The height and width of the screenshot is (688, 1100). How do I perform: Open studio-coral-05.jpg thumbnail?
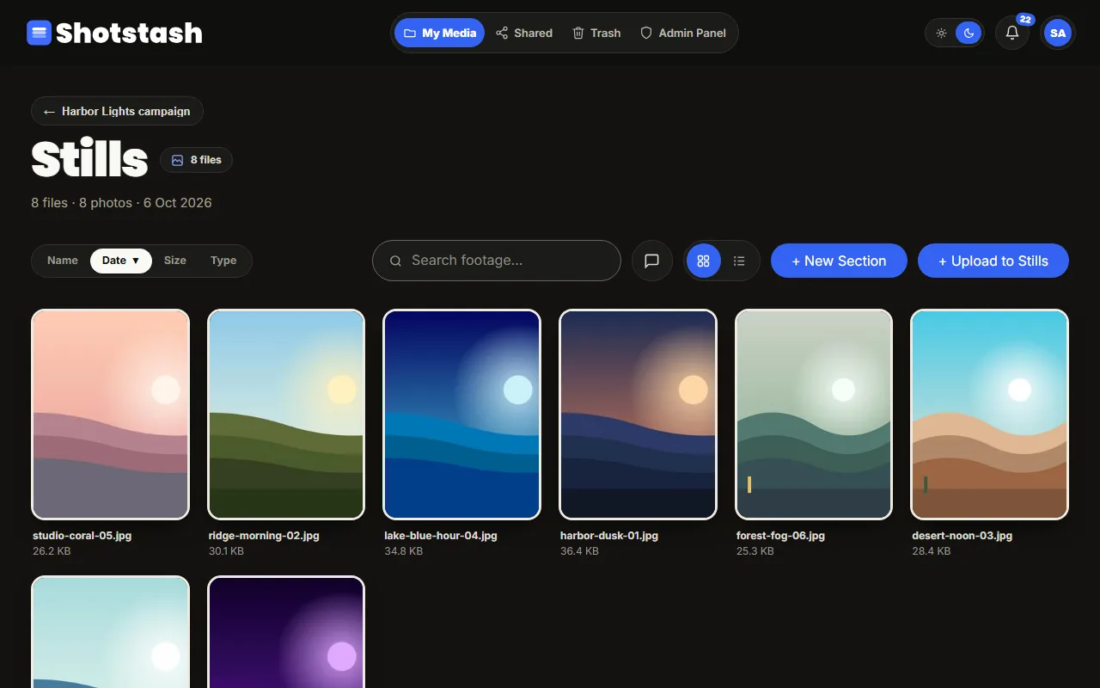[x=110, y=415]
